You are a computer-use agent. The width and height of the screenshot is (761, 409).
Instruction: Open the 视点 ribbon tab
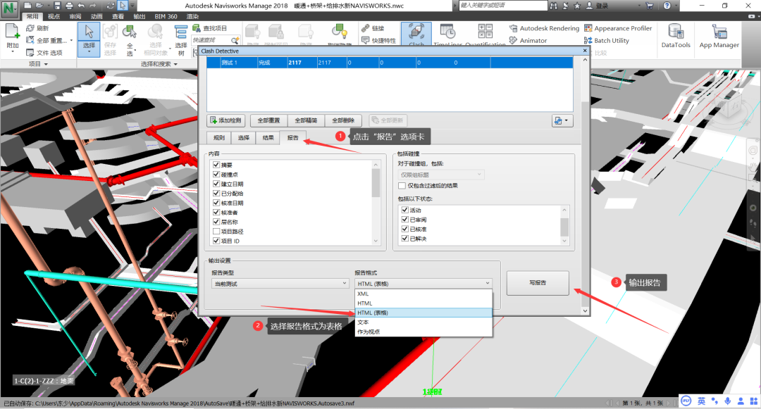[x=54, y=16]
